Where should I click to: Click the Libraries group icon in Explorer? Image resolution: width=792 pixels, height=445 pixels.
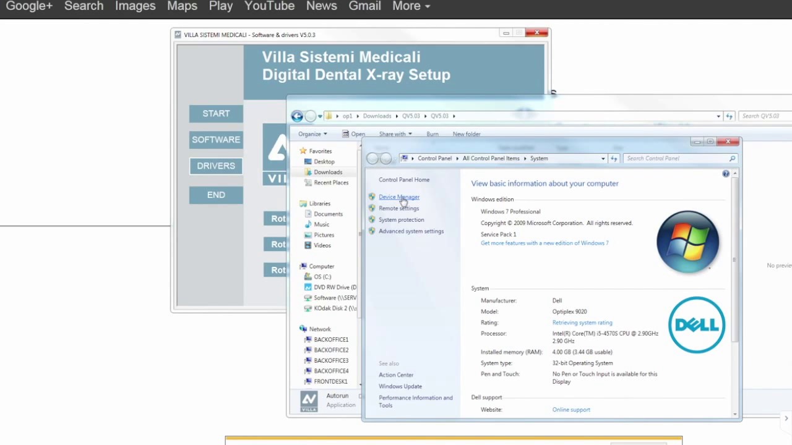pos(303,204)
